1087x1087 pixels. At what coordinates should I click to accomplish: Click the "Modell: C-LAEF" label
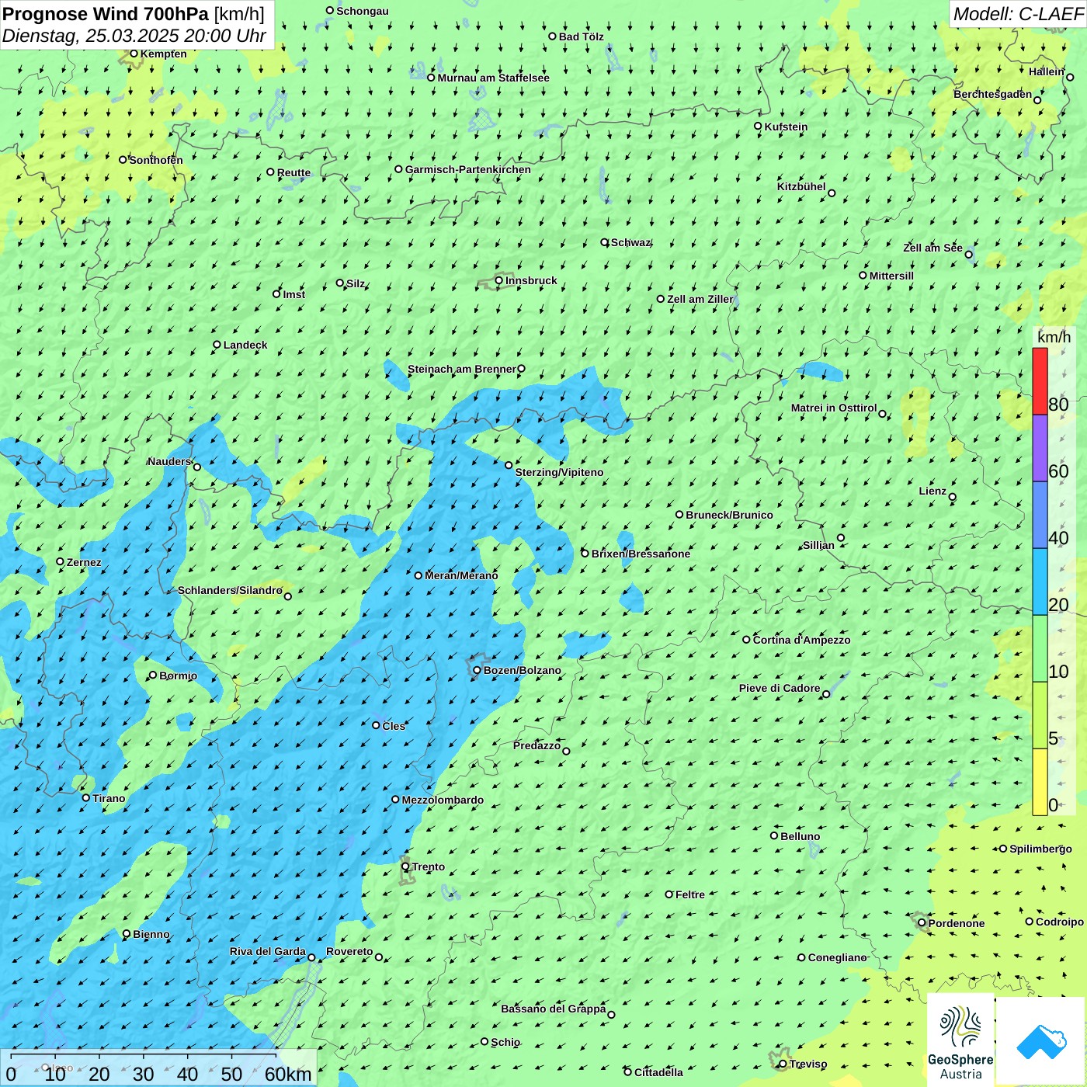pyautogui.click(x=1017, y=14)
